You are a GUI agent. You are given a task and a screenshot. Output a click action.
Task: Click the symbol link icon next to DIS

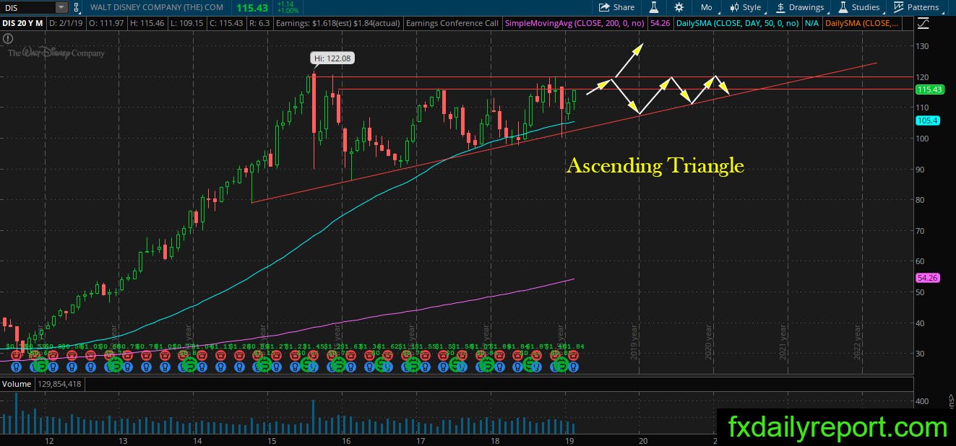[75, 7]
